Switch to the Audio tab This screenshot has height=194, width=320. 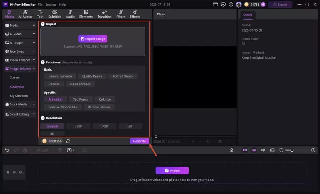(x=70, y=14)
